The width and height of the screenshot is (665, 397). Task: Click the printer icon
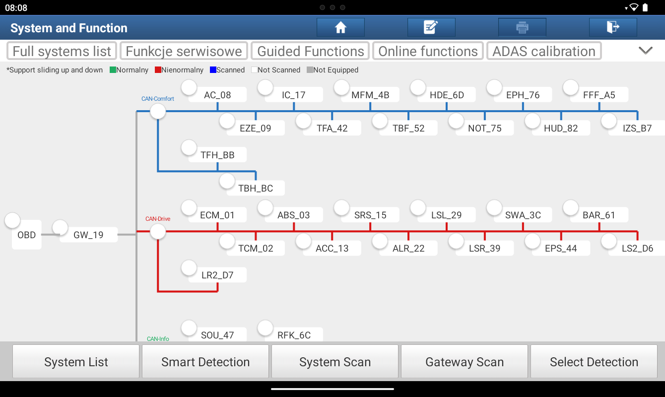click(522, 28)
